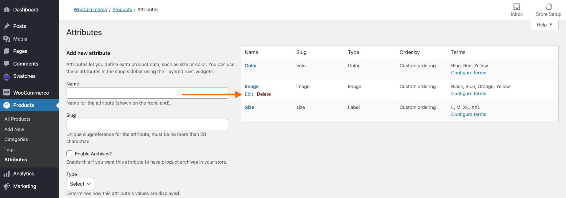Open Tags submenu

click(x=9, y=150)
